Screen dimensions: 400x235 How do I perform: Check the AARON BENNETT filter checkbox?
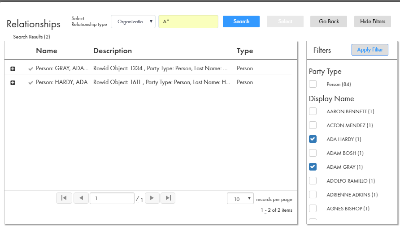click(313, 111)
